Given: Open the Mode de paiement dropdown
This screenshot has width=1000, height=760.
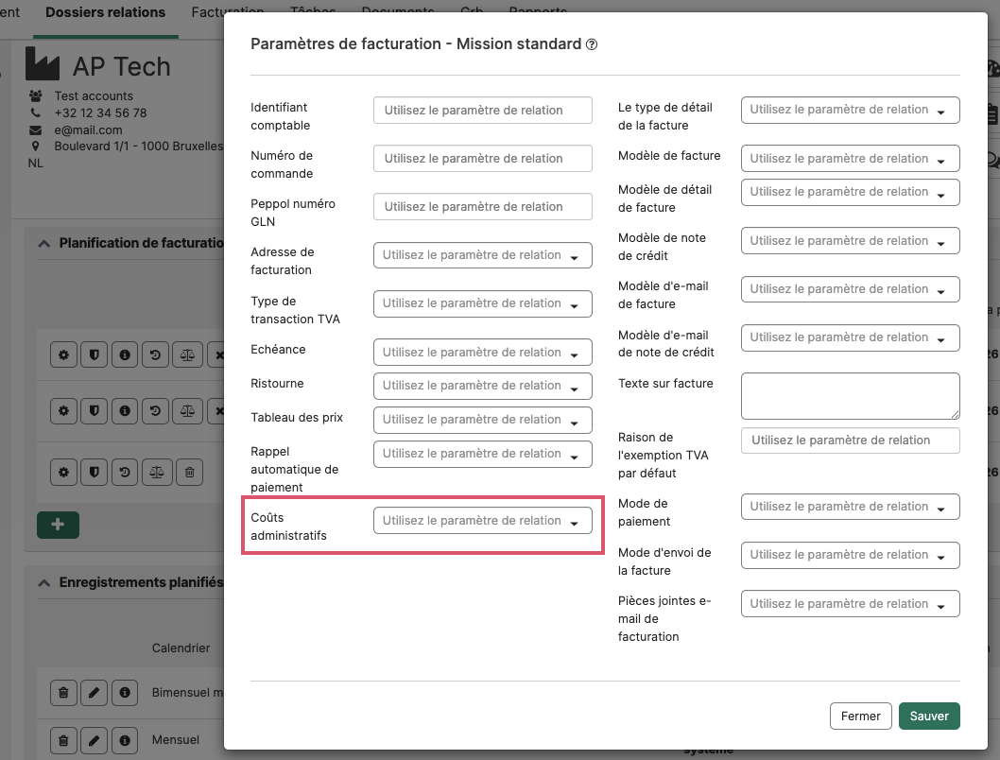Looking at the screenshot, I should (850, 507).
